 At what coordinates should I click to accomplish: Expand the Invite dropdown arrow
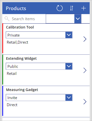point(69,98)
